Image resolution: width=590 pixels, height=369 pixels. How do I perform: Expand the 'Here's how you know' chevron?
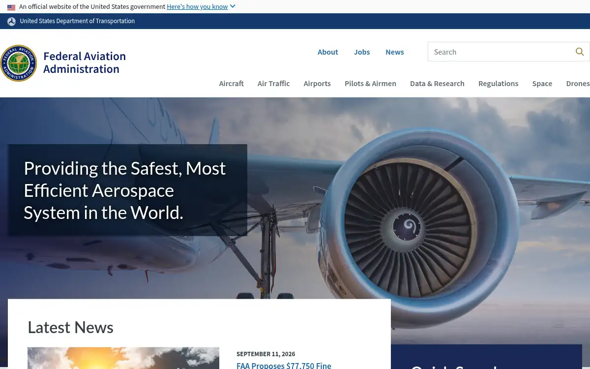(x=233, y=6)
